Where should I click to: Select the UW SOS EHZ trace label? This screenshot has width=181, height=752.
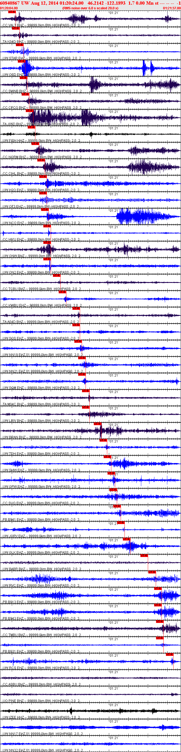point(41,339)
